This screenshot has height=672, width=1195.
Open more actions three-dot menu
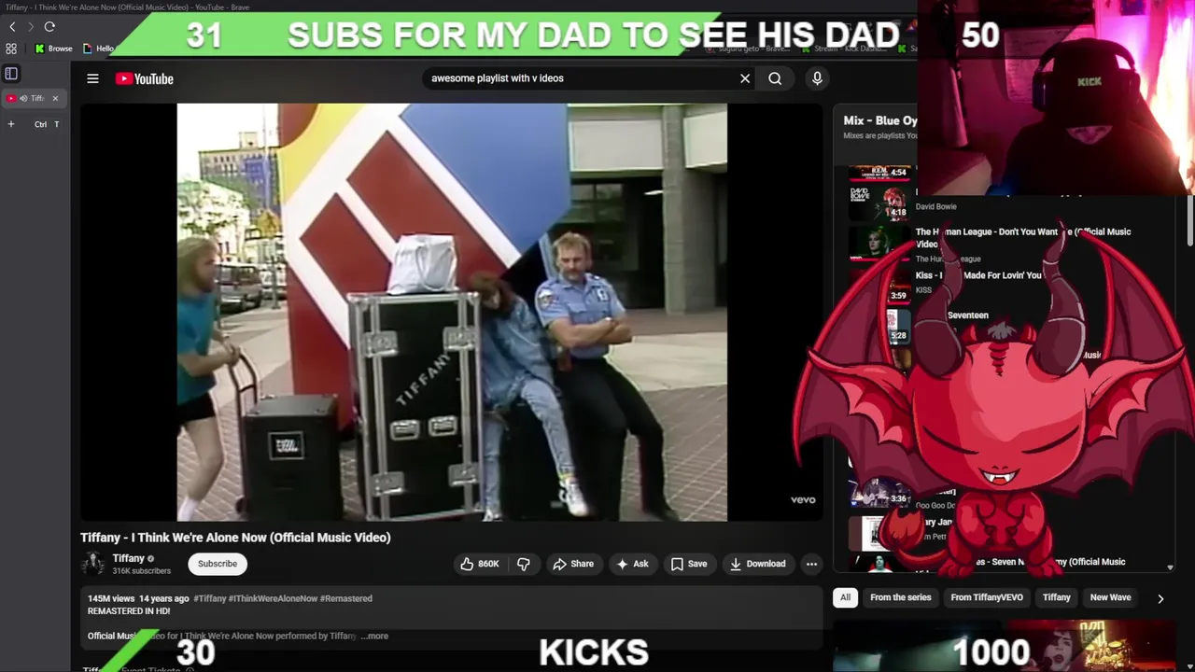(x=811, y=564)
